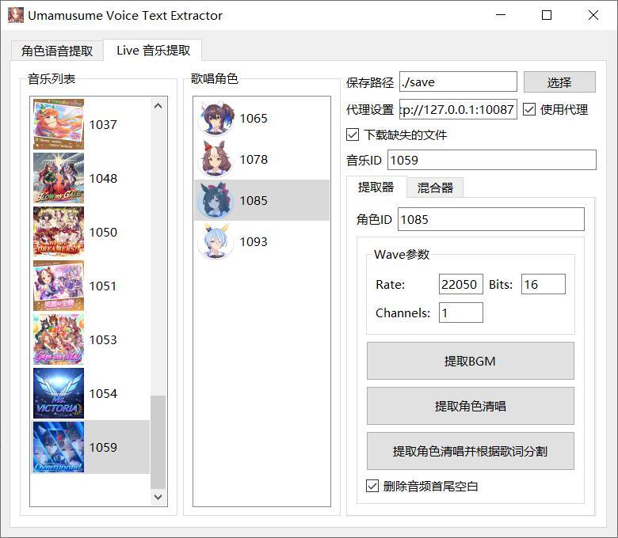Click the character list text 1065

[254, 118]
